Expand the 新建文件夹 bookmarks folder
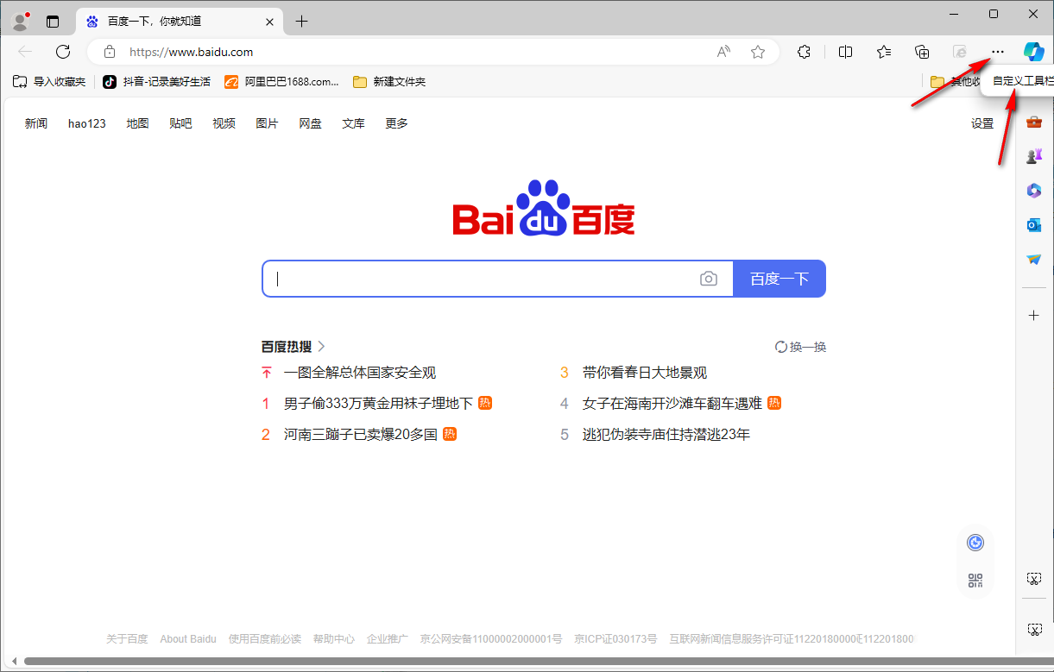 pos(389,82)
